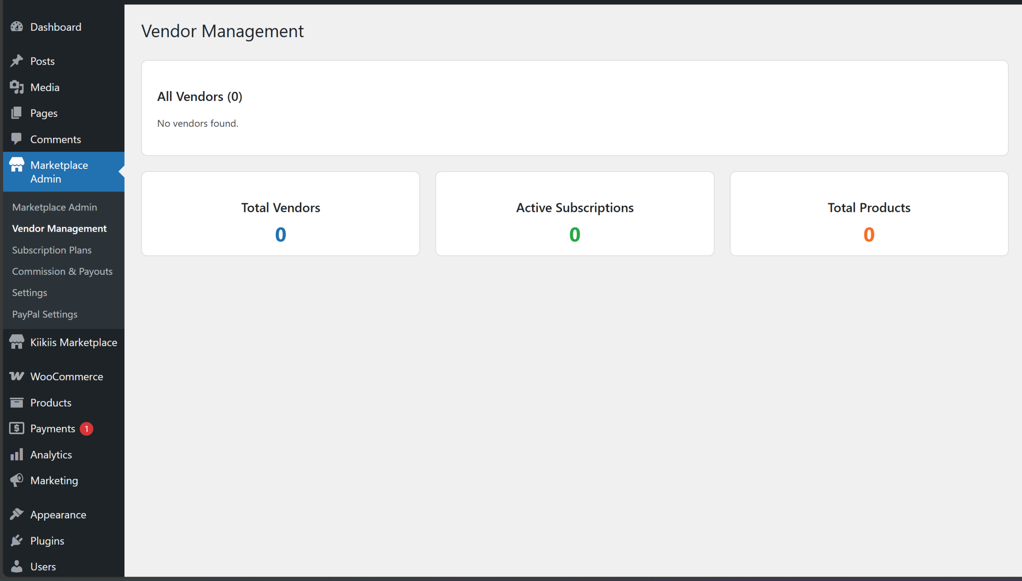The width and height of the screenshot is (1022, 581).
Task: Open the Marketplace Admin submenu link
Action: click(55, 207)
